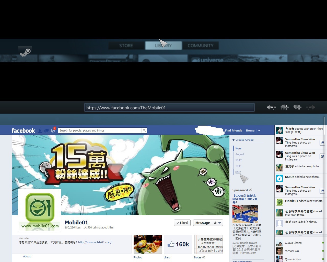Click the Mobile01 profile picture

coord(40,210)
